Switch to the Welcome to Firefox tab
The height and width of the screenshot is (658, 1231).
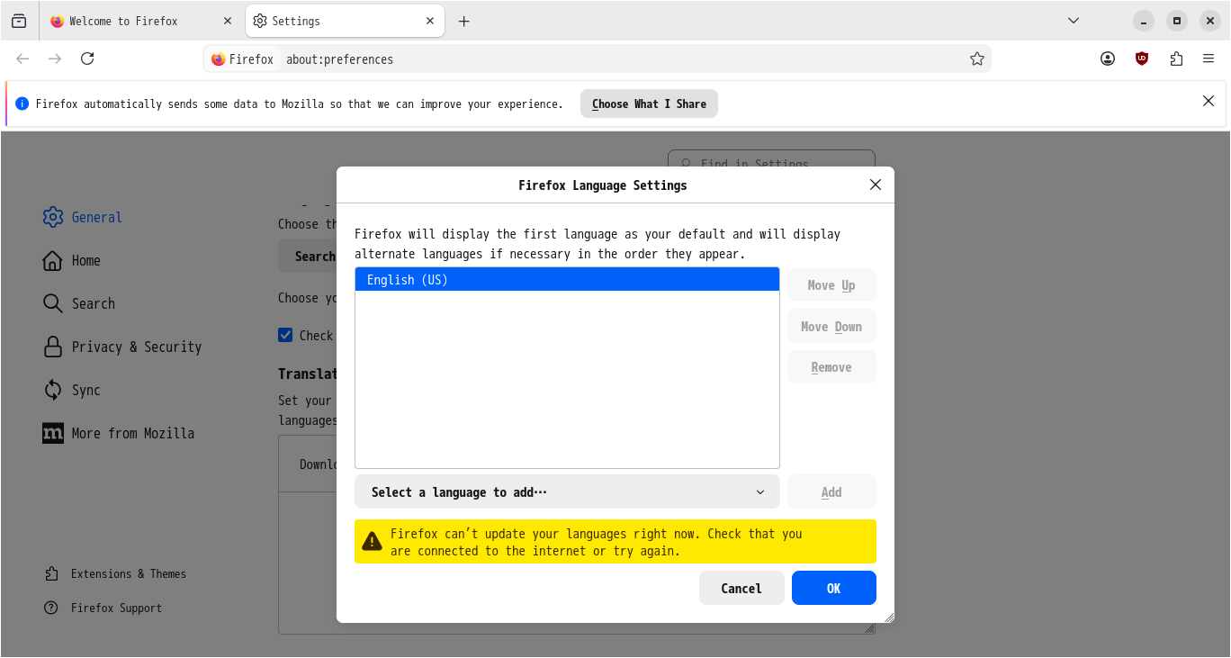point(140,21)
